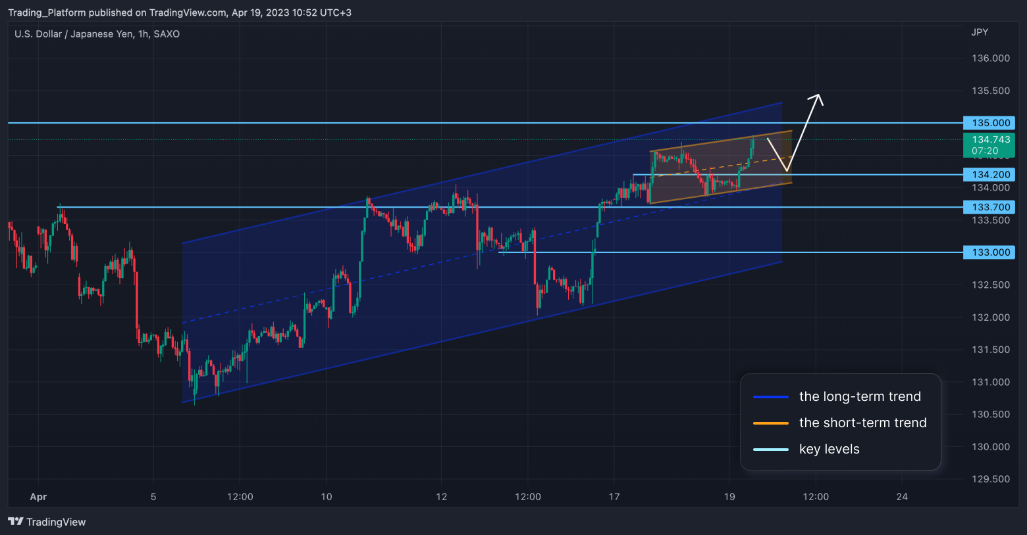Click the 130.500 price axis value
Image resolution: width=1027 pixels, height=535 pixels.
991,415
